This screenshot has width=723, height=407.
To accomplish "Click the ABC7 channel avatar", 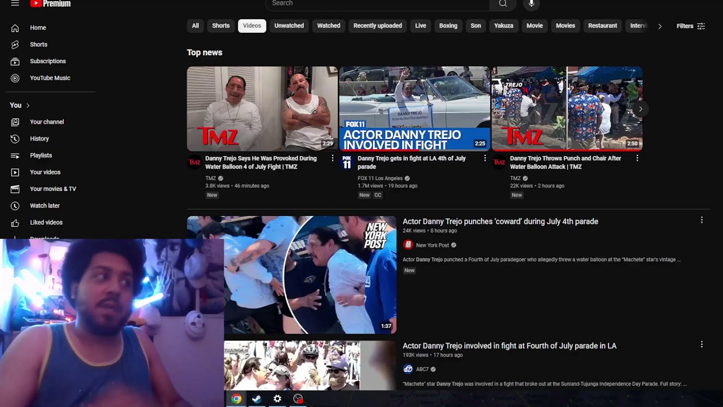I will click(408, 369).
